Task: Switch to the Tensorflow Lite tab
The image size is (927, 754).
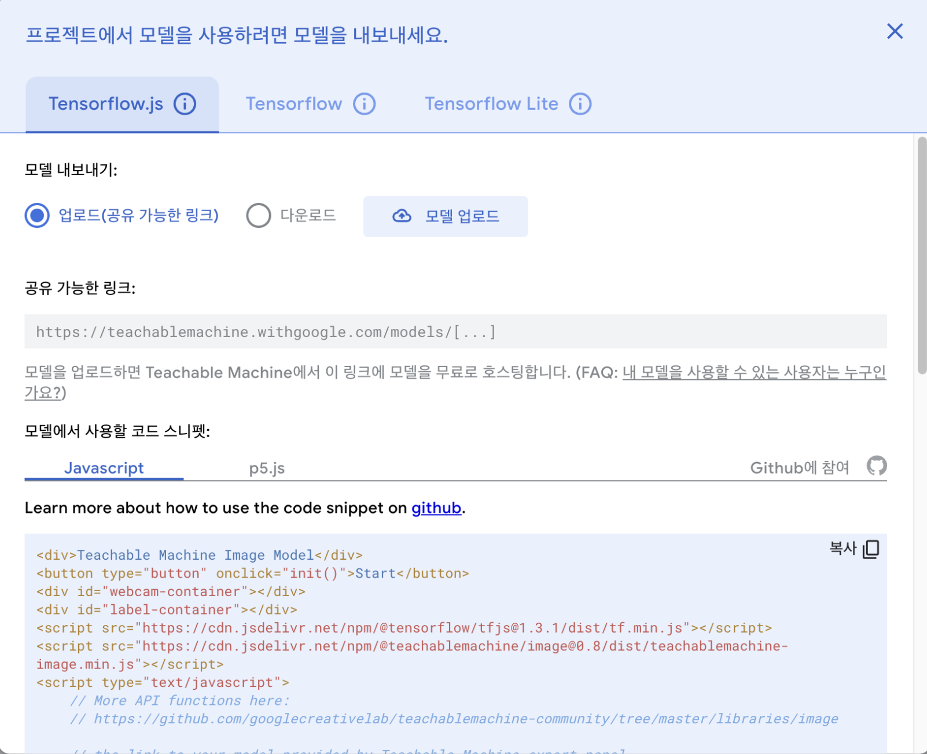Action: (x=507, y=104)
